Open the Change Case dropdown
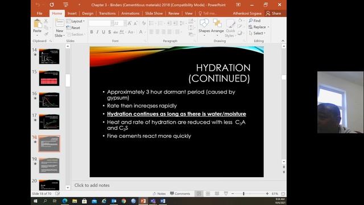 pyautogui.click(x=131, y=32)
